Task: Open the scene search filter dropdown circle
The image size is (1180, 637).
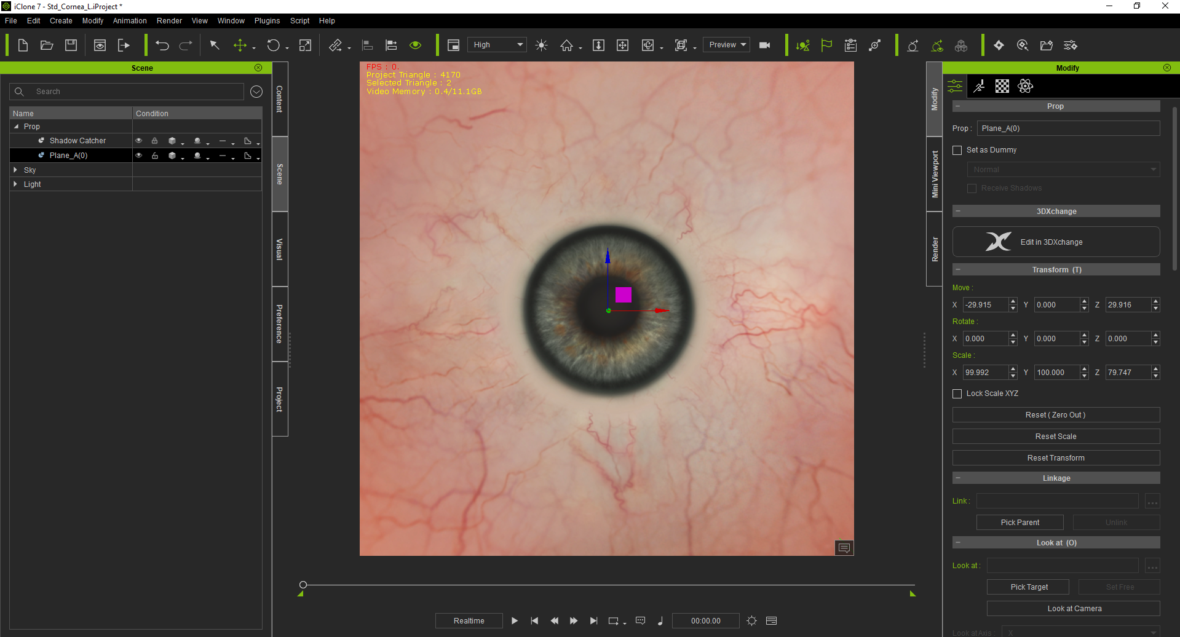Action: (256, 92)
